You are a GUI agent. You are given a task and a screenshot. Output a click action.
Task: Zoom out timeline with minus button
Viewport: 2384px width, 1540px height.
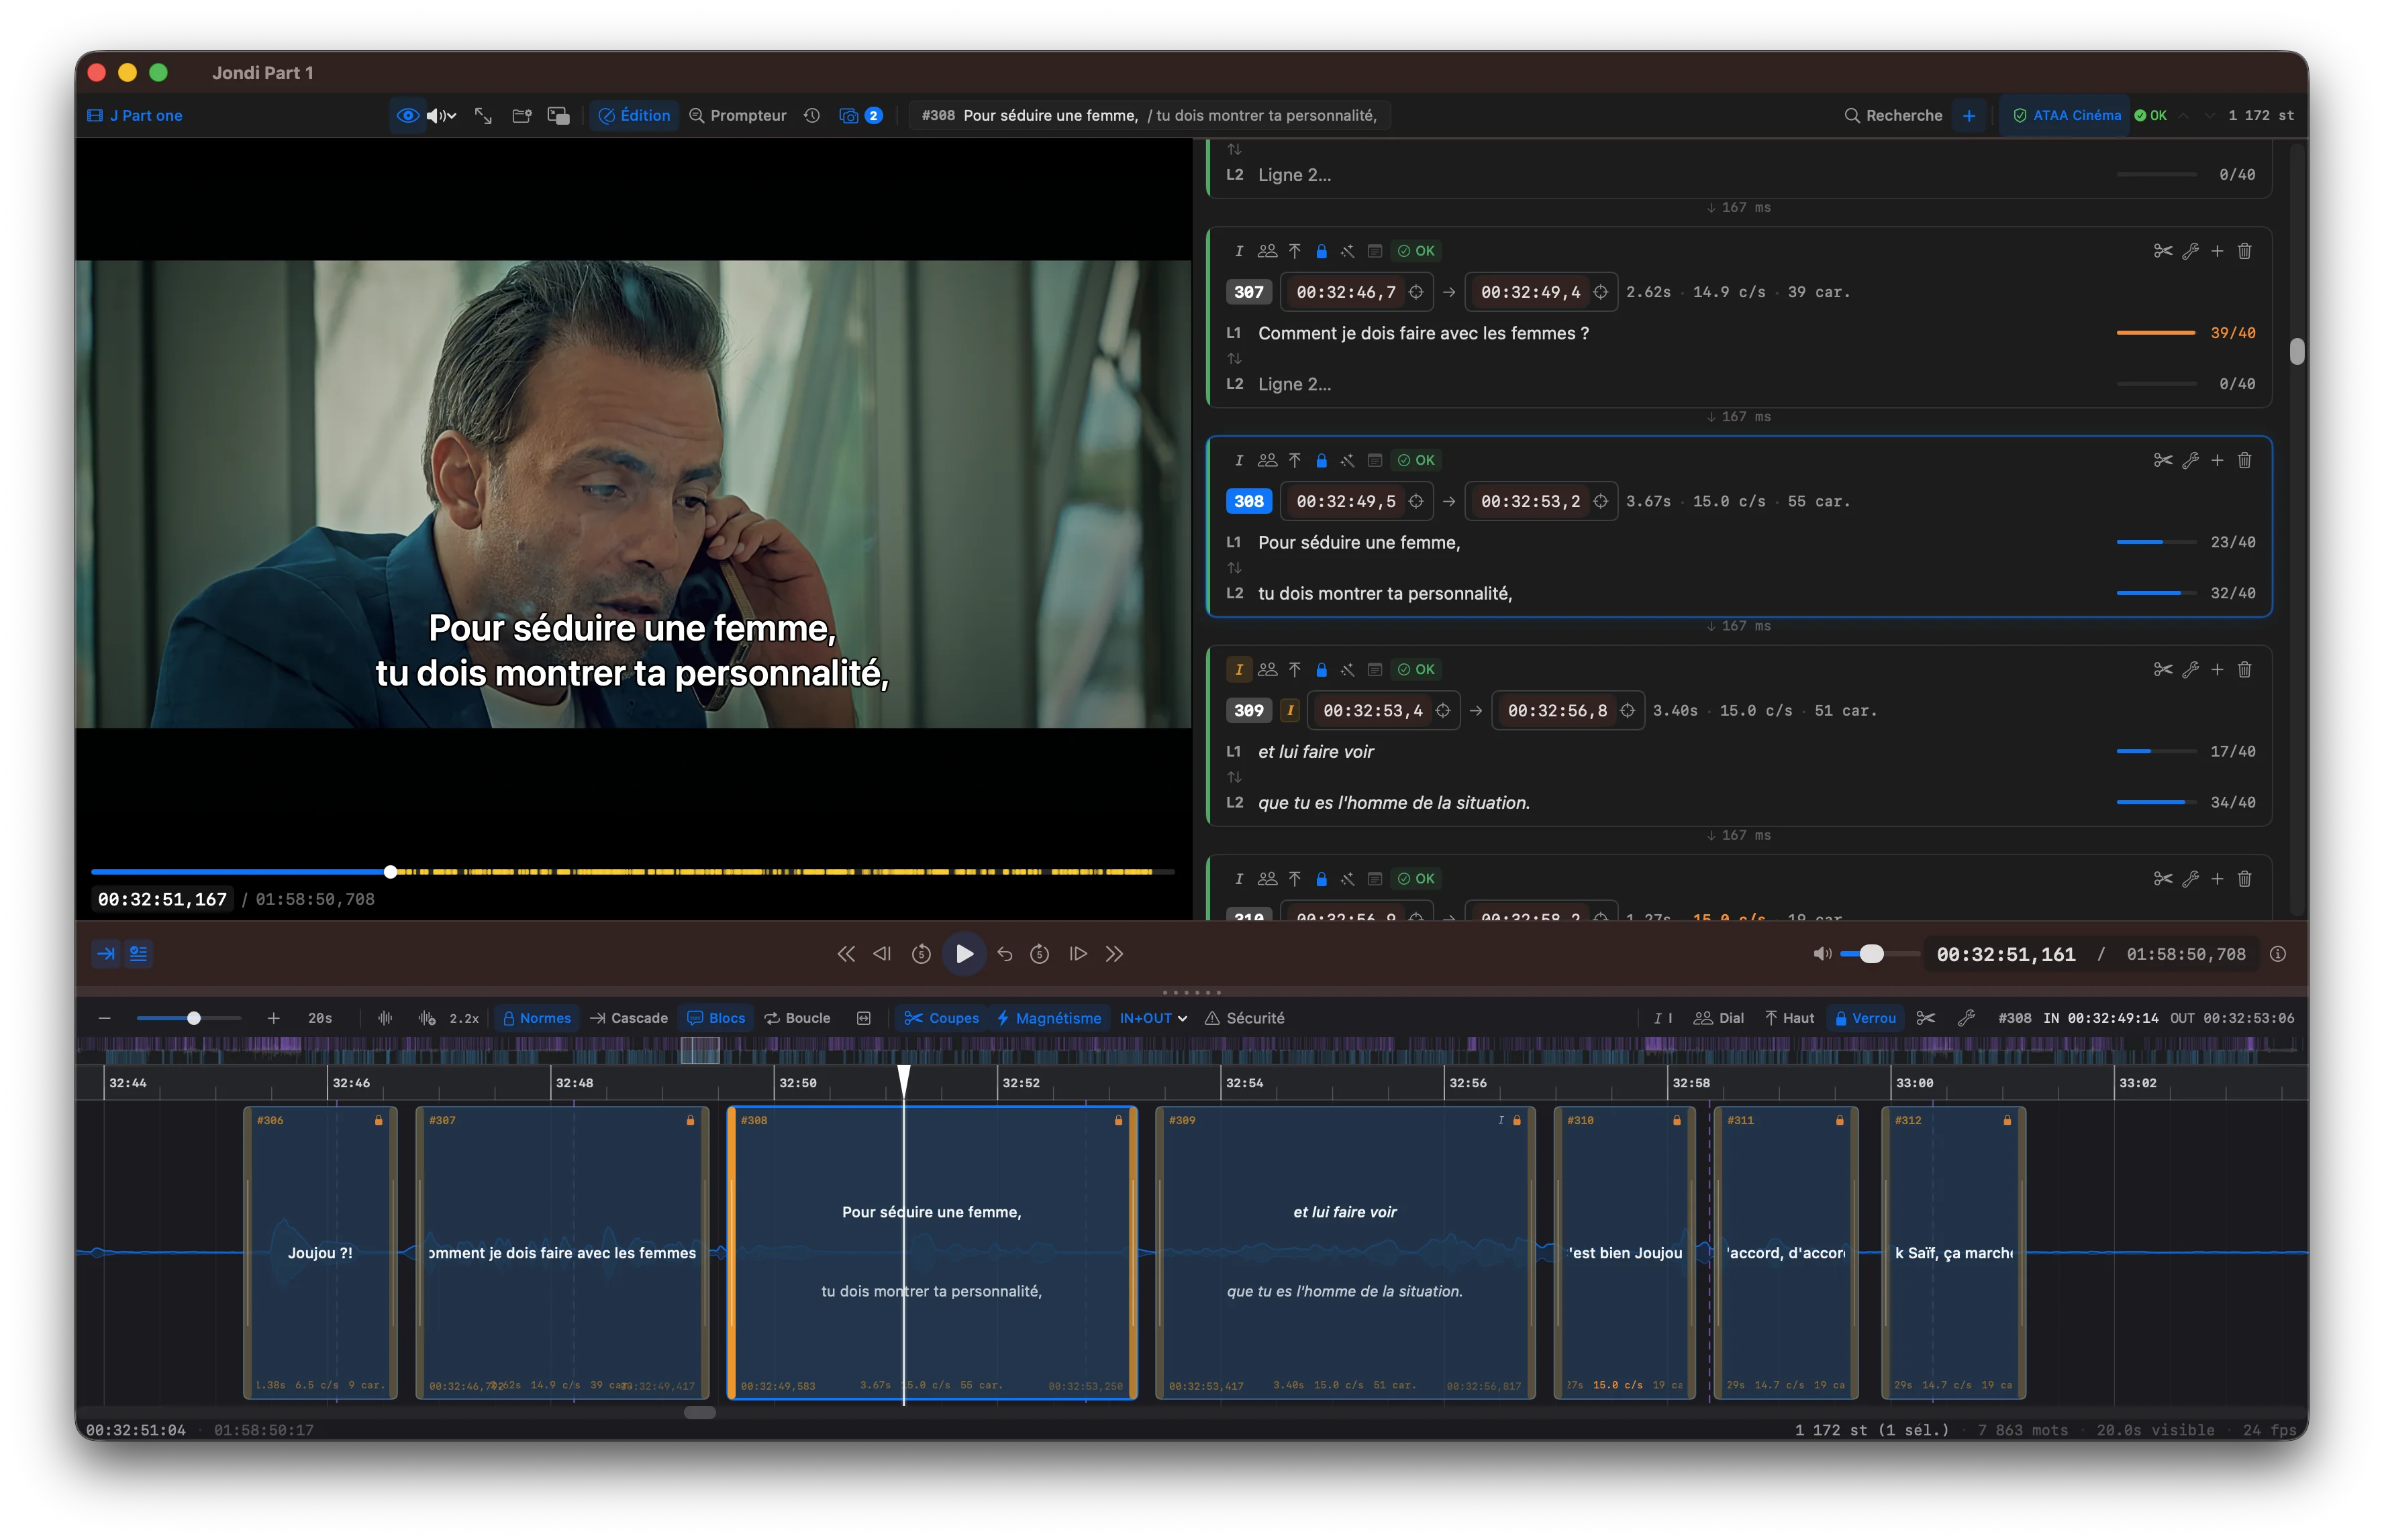tap(104, 1018)
